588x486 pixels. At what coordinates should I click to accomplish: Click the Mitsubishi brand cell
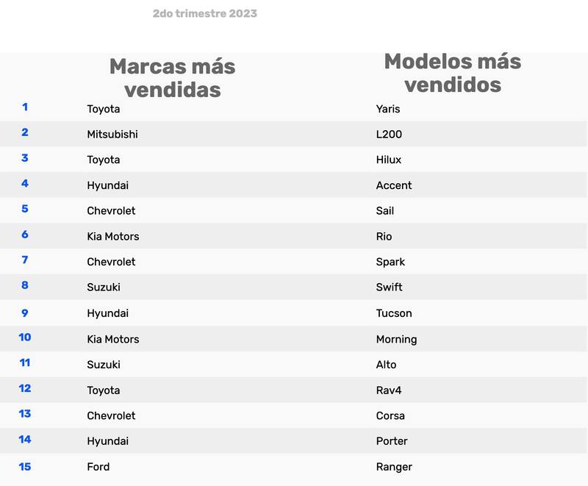tap(112, 135)
